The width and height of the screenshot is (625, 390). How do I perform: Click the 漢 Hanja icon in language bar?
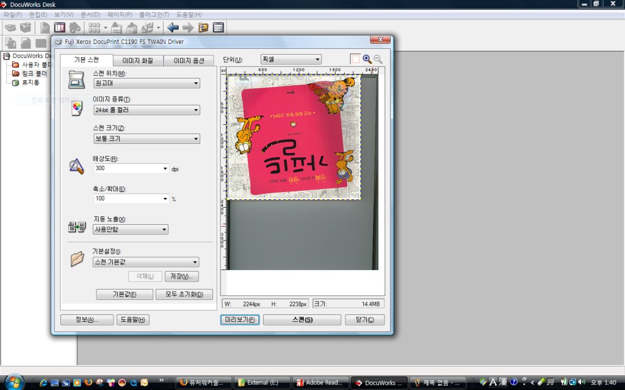[x=503, y=382]
